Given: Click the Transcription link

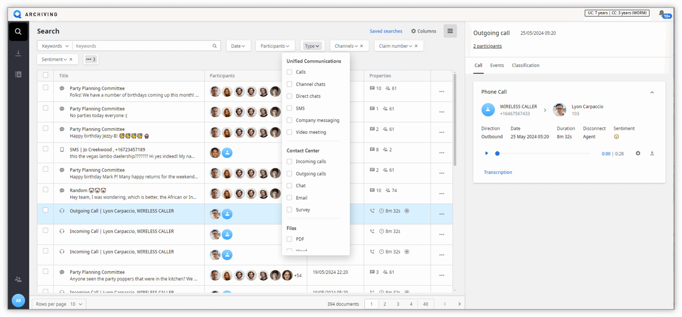Looking at the screenshot, I should coord(498,173).
